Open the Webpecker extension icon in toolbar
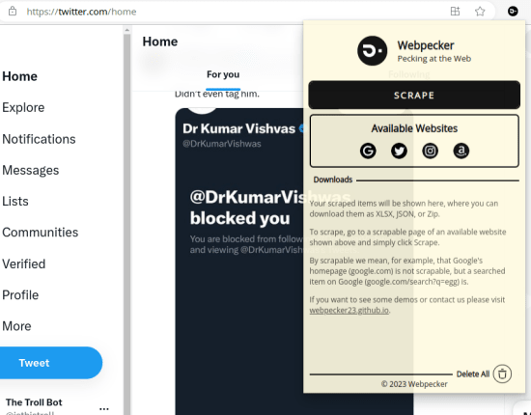The image size is (531, 415). 513,12
